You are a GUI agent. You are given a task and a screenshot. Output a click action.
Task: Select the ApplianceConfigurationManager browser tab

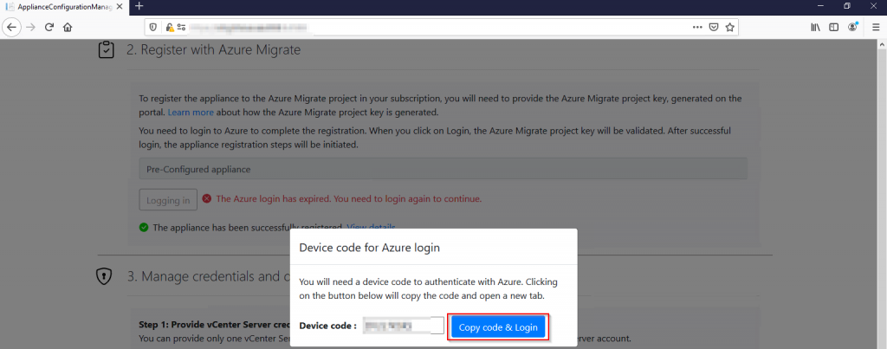(64, 6)
